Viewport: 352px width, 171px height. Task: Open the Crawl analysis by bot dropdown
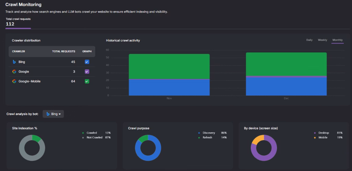point(53,114)
